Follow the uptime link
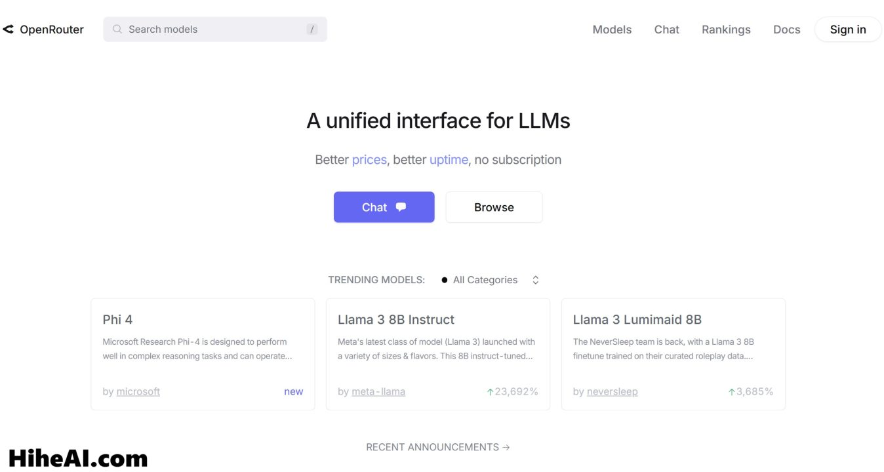The width and height of the screenshot is (884, 472). [x=449, y=159]
